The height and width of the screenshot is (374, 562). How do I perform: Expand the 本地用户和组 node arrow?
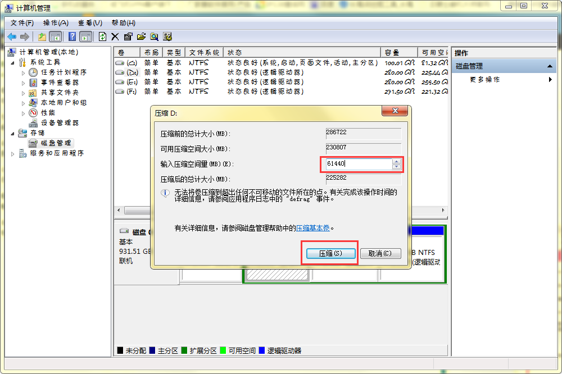click(23, 103)
